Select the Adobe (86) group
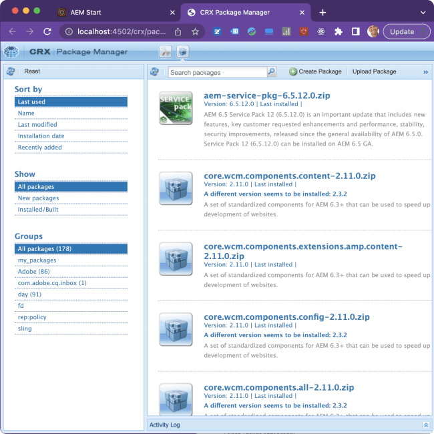Viewport: 434px width, 434px height. pyautogui.click(x=71, y=272)
